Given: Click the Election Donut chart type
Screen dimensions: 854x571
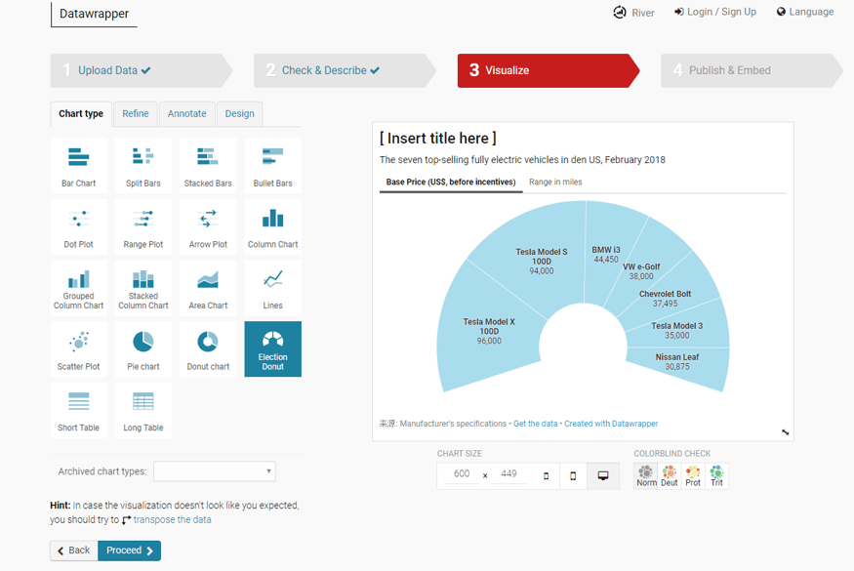Looking at the screenshot, I should point(273,348).
